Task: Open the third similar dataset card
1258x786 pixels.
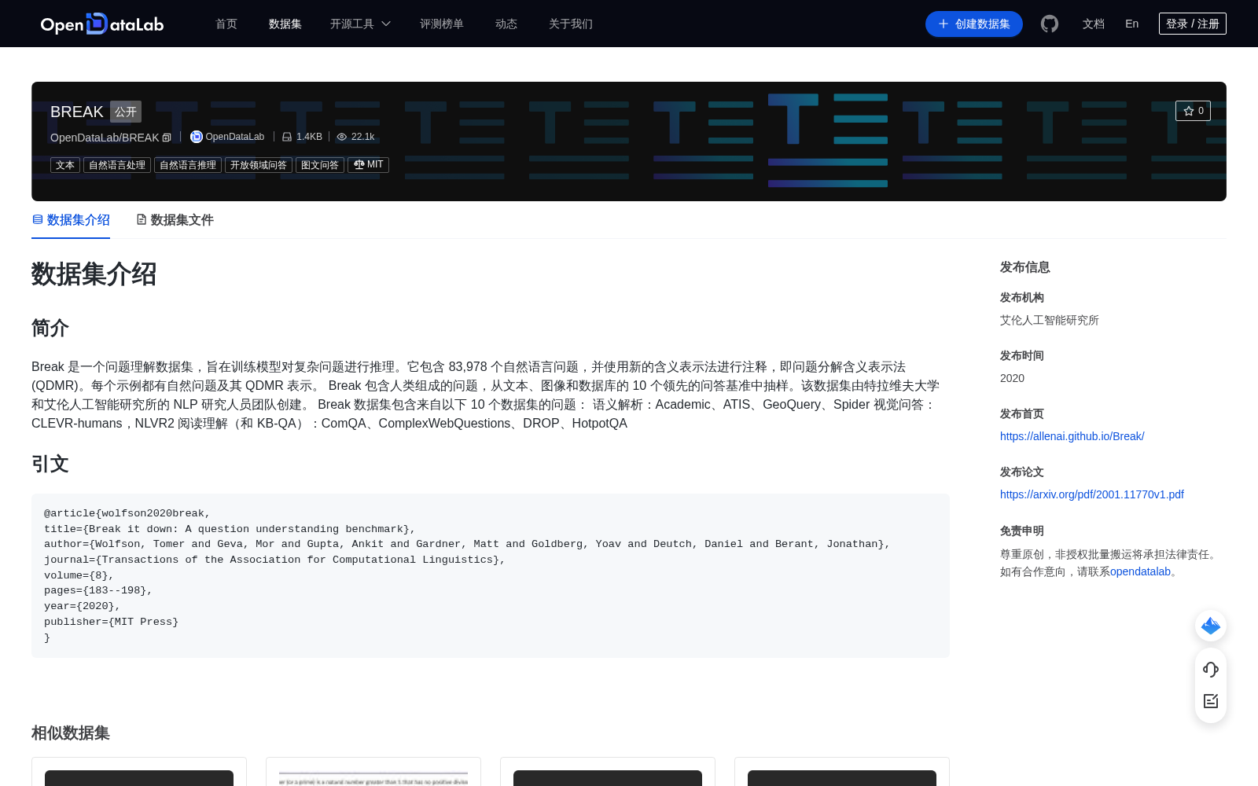Action: pyautogui.click(x=608, y=772)
